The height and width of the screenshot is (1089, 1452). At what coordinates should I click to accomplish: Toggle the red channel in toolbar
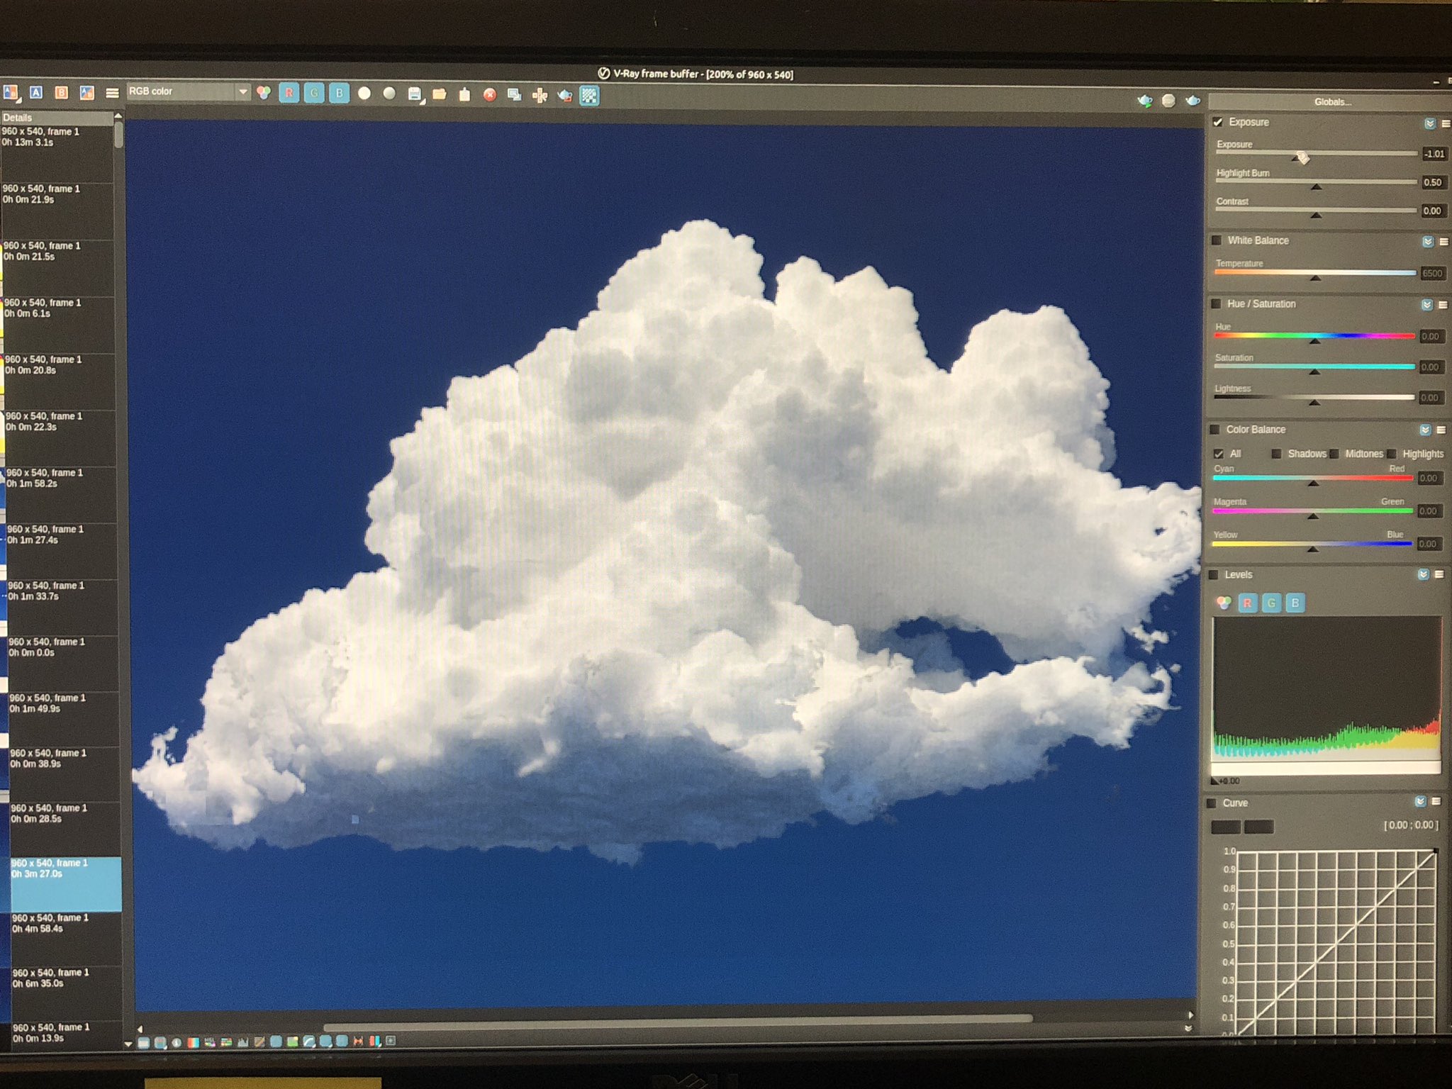tap(289, 93)
